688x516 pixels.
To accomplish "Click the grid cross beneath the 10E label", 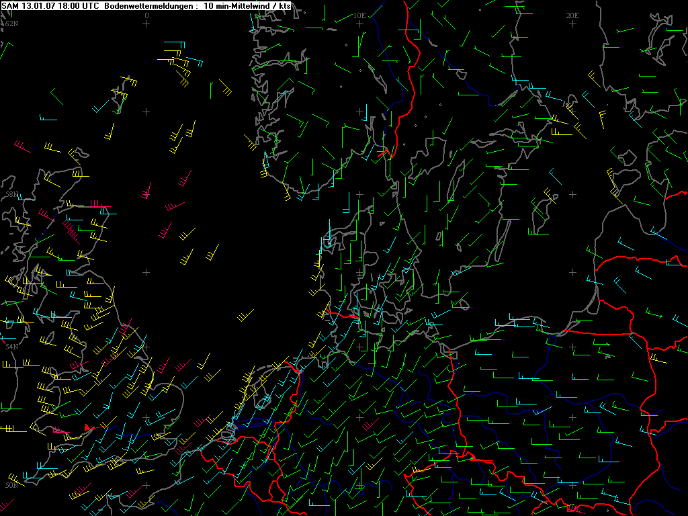I will click(359, 24).
